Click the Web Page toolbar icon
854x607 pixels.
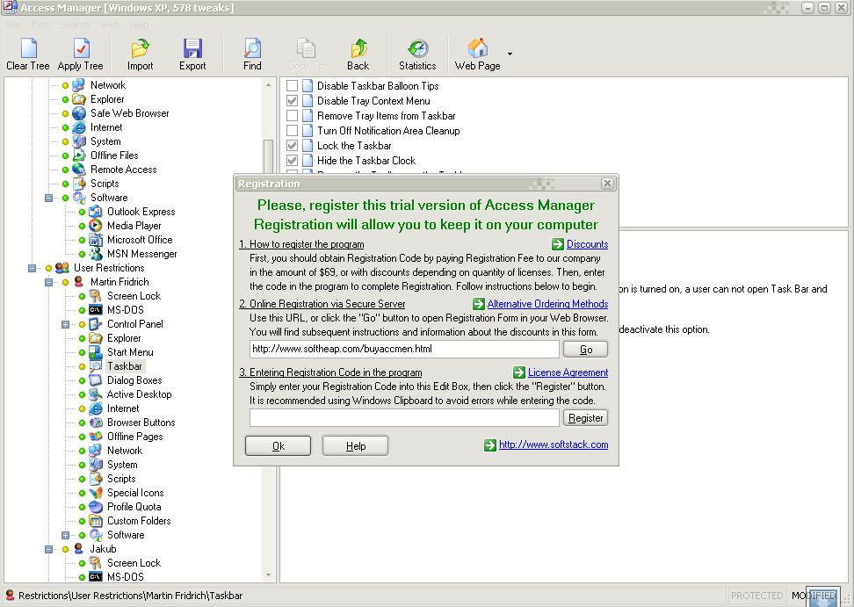pyautogui.click(x=478, y=48)
